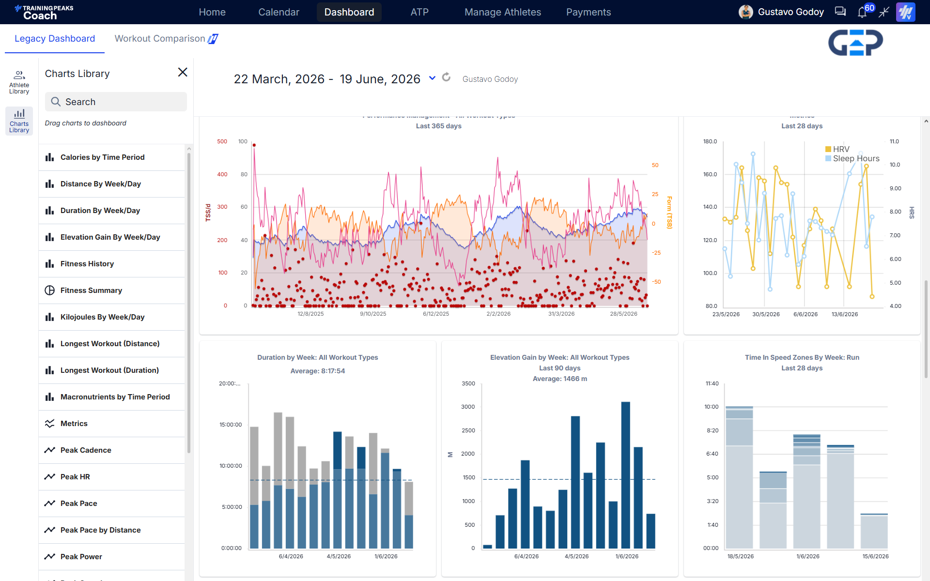Go to Home menu

tap(212, 12)
